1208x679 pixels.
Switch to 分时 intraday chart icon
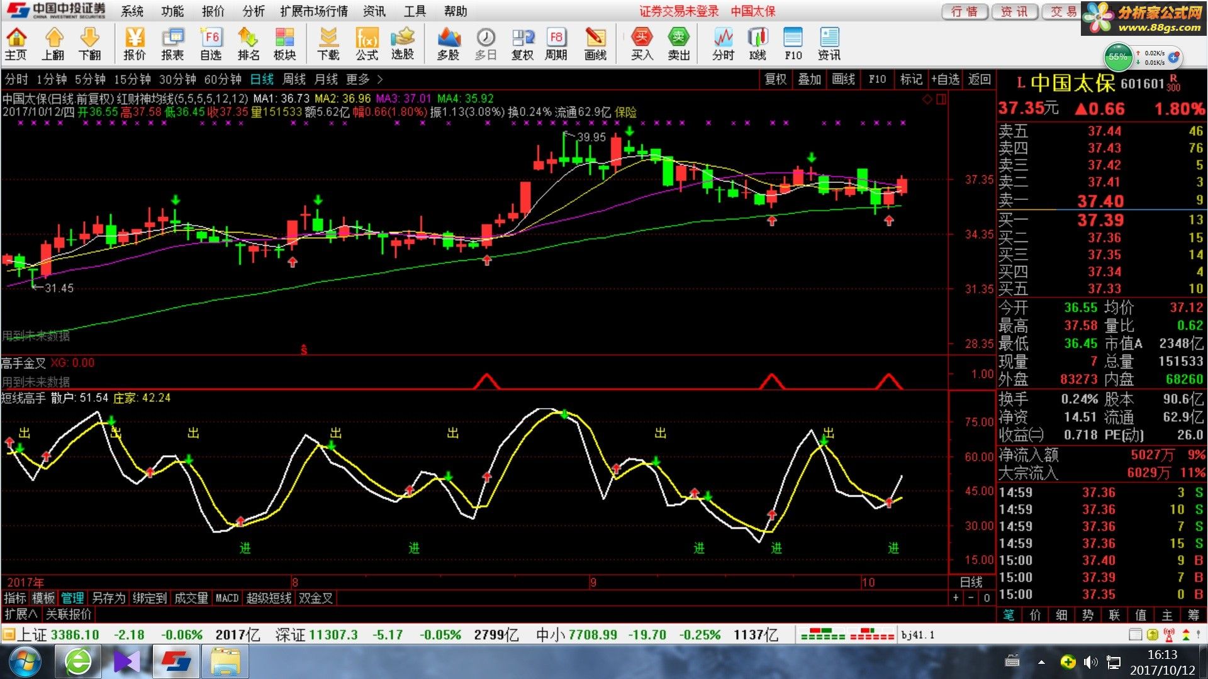point(724,44)
